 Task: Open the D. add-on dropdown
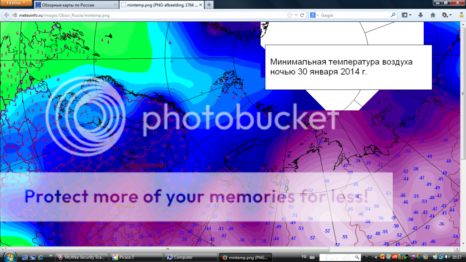[447, 15]
